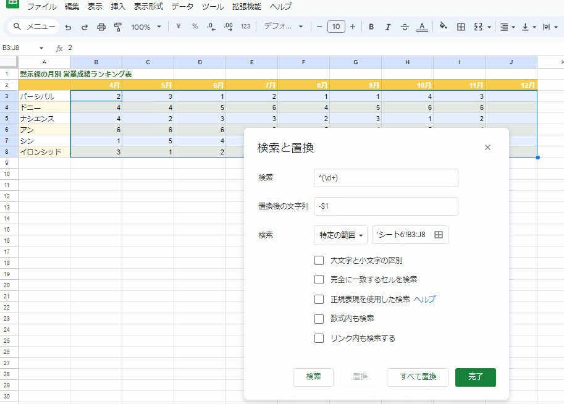564x404 pixels.
Task: Open the ツール menu
Action: tap(213, 6)
